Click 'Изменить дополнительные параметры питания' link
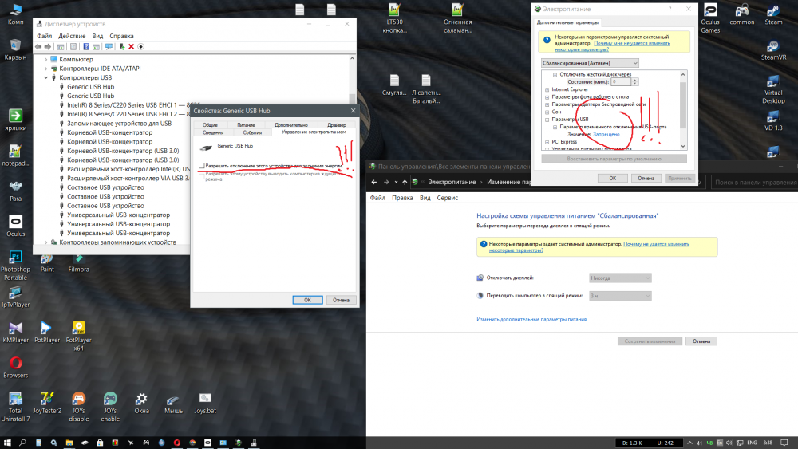Screen dimensions: 798x449 coord(531,319)
